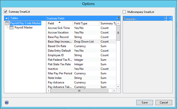
Task: Select the Note Index field
Action: tap(55, 78)
